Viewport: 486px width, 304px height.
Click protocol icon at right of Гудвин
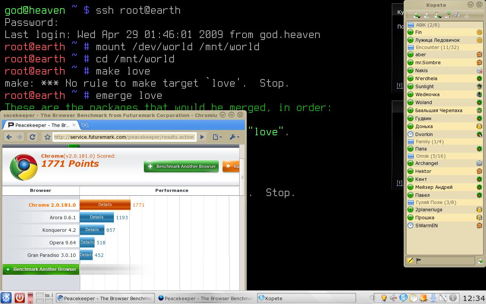click(479, 118)
